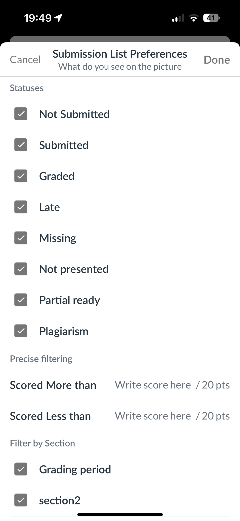
Task: Tap the location arrow beside the clock
Action: [x=58, y=18]
